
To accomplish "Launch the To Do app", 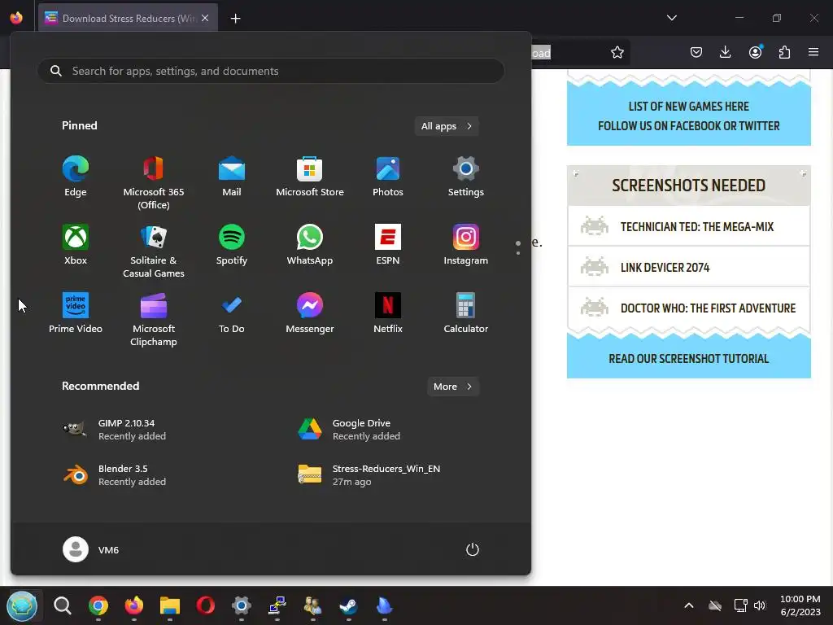I will [x=232, y=313].
